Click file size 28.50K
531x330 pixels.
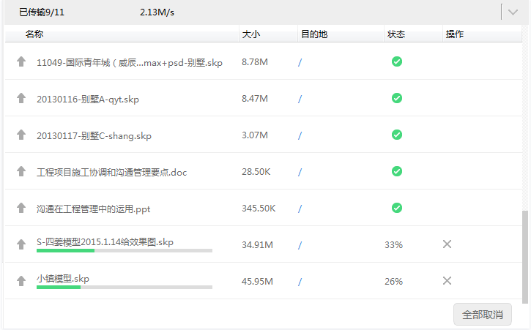tap(256, 172)
